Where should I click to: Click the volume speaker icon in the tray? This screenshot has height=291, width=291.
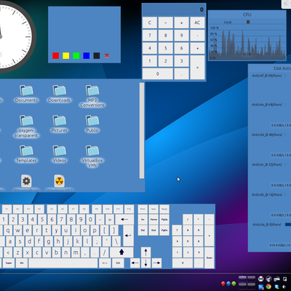point(284,287)
